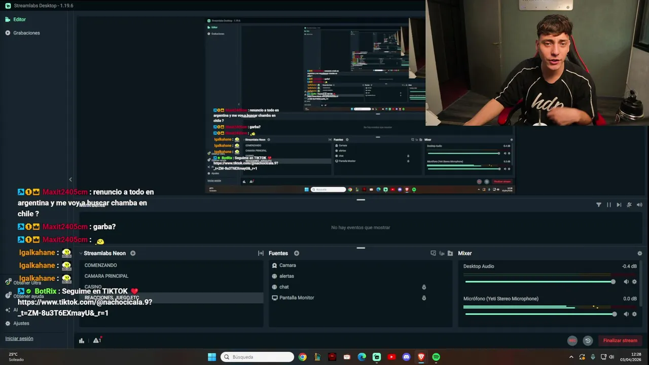Click the replay buffer button
This screenshot has height=365, width=649.
[x=588, y=341]
